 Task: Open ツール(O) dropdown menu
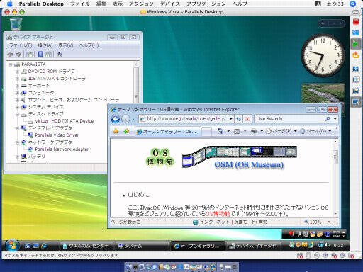315,131
